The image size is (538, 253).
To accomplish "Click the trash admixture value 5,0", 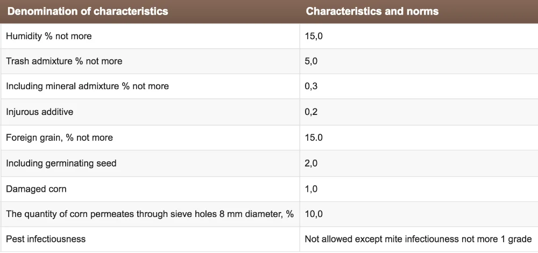I will coord(311,61).
